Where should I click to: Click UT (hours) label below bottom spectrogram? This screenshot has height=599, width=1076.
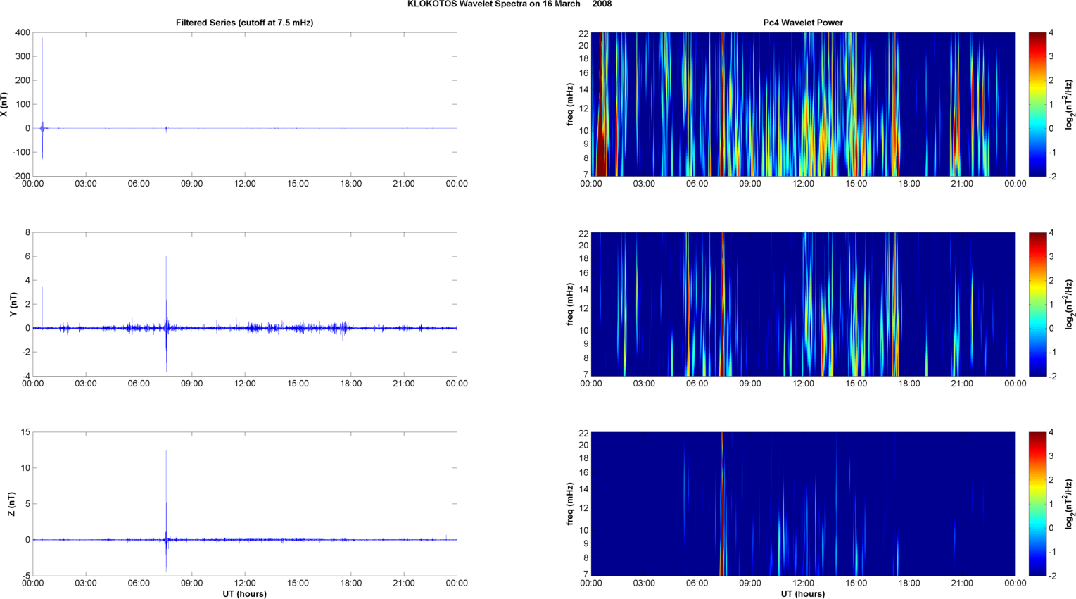click(803, 593)
